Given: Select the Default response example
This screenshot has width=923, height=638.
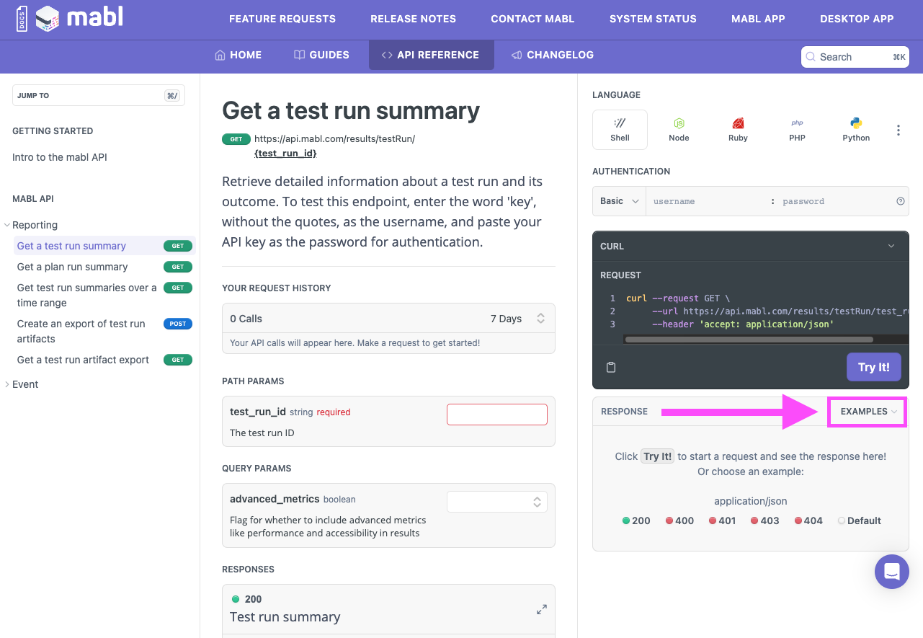Looking at the screenshot, I should (x=859, y=520).
